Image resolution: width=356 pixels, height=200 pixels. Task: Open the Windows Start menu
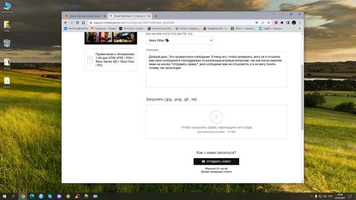(4, 196)
